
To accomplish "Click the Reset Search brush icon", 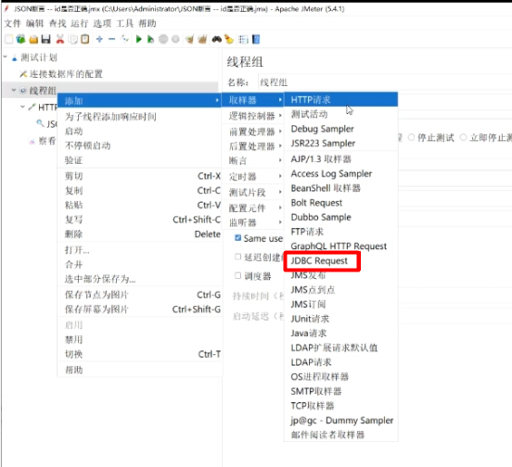I will (229, 40).
